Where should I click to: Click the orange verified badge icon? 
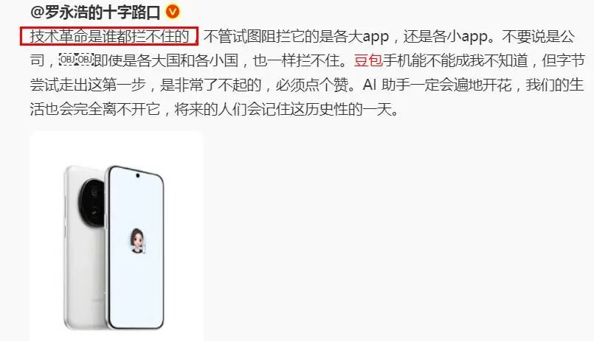click(x=173, y=12)
